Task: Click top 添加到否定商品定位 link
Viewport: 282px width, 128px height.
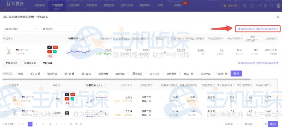Action: click(x=267, y=29)
